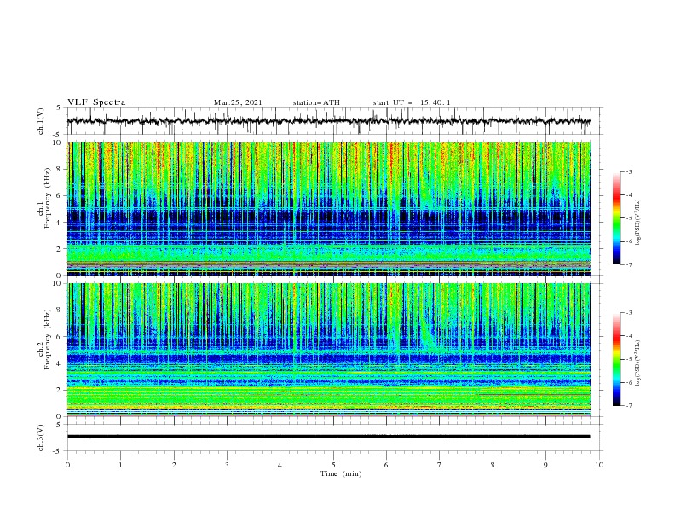Click the 'station=ATH' label
The width and height of the screenshot is (675, 522).
click(x=316, y=102)
